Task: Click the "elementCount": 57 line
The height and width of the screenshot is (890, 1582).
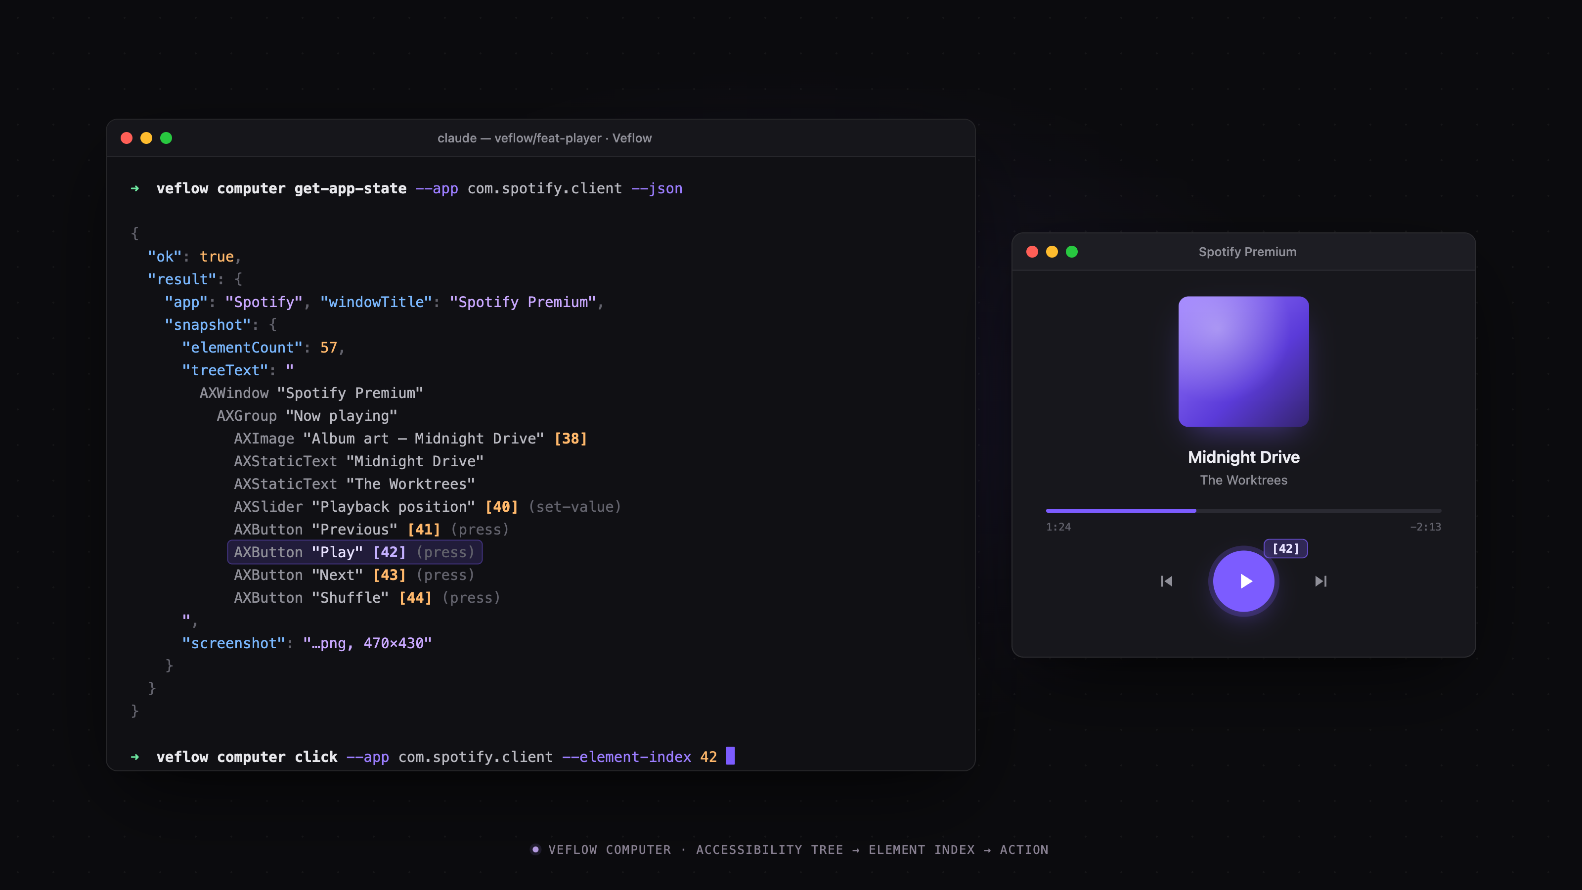Action: click(264, 348)
